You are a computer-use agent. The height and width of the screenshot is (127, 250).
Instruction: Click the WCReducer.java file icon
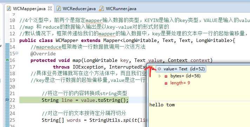point(59,8)
